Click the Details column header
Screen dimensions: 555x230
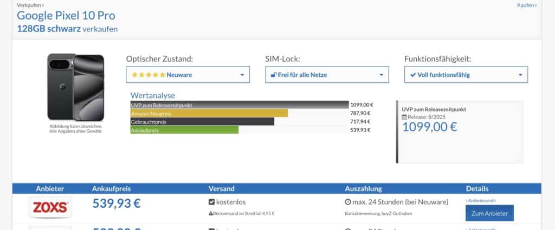click(x=477, y=189)
